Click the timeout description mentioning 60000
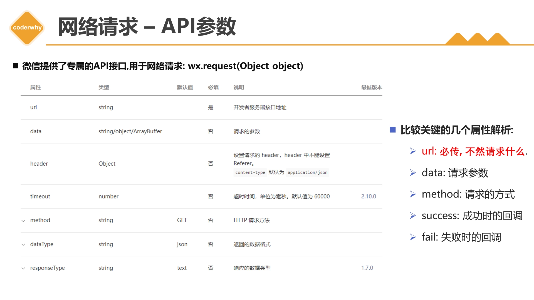The image size is (534, 300). pos(281,196)
